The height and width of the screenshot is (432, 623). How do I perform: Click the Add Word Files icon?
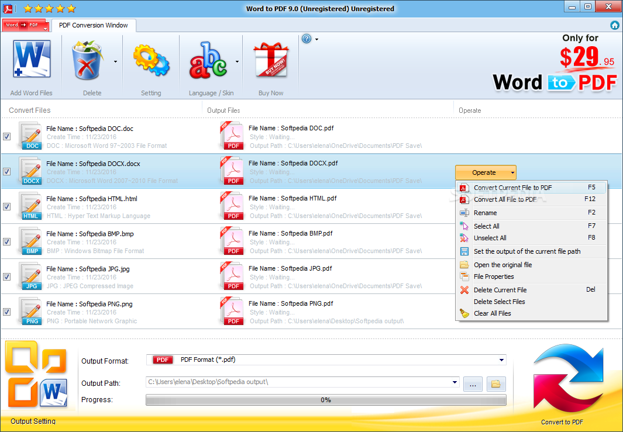click(x=32, y=59)
